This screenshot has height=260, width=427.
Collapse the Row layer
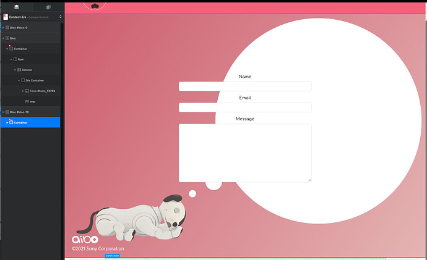tap(11, 59)
